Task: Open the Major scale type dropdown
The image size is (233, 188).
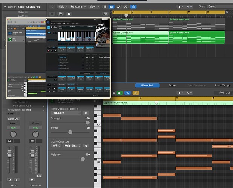Action: click(x=72, y=146)
